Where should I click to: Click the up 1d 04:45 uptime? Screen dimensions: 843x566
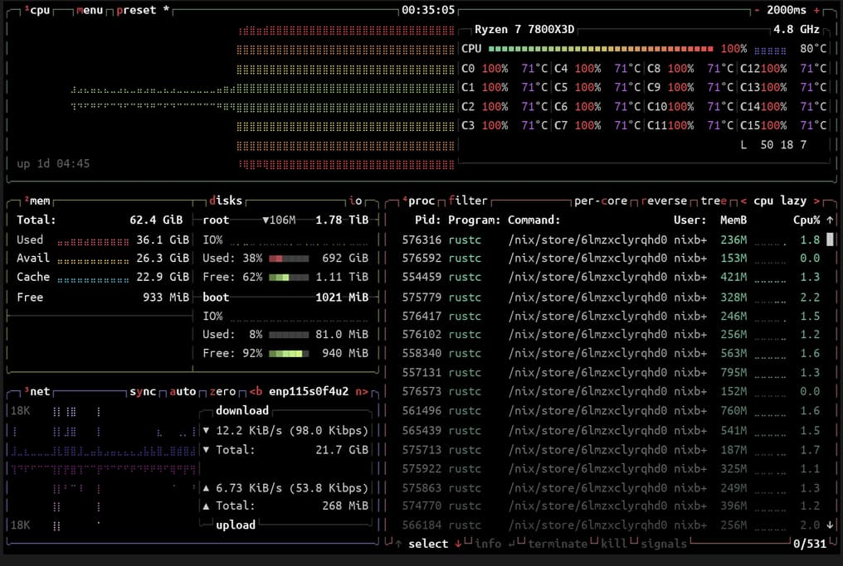[x=53, y=164]
